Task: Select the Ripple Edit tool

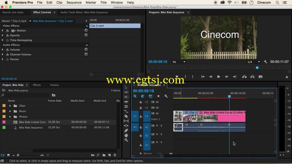Action: 126,102
